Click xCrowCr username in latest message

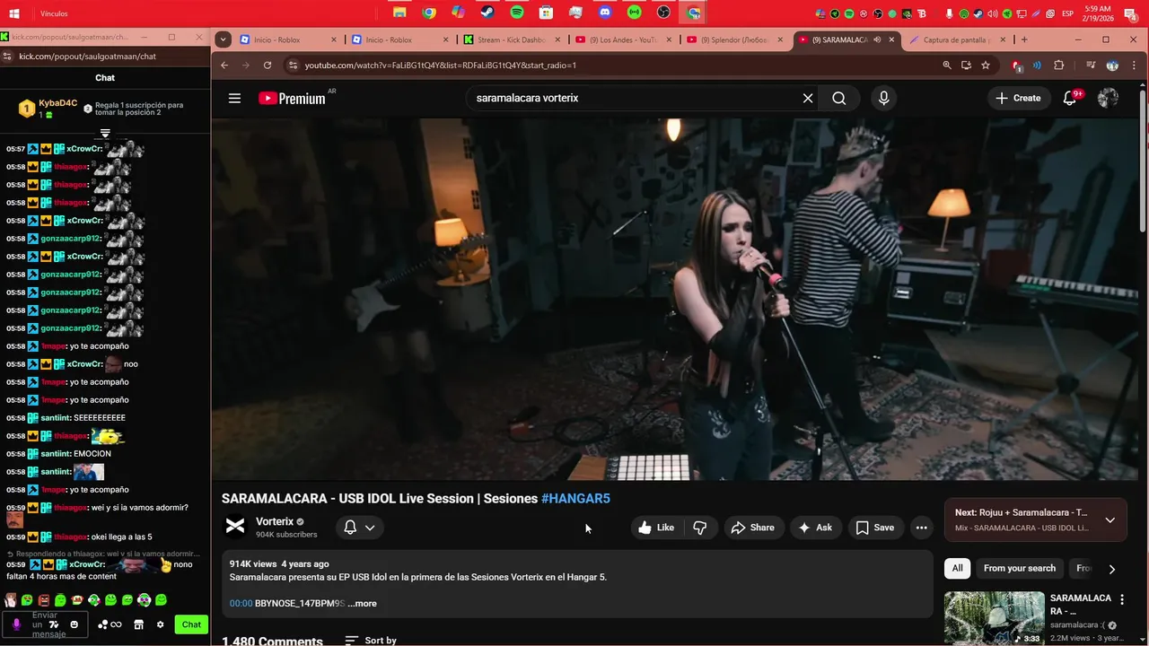[88, 564]
